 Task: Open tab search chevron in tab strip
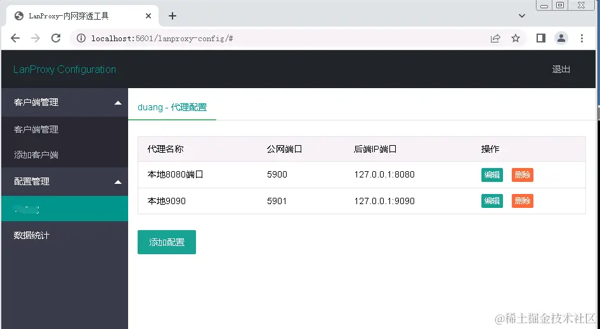click(x=521, y=16)
